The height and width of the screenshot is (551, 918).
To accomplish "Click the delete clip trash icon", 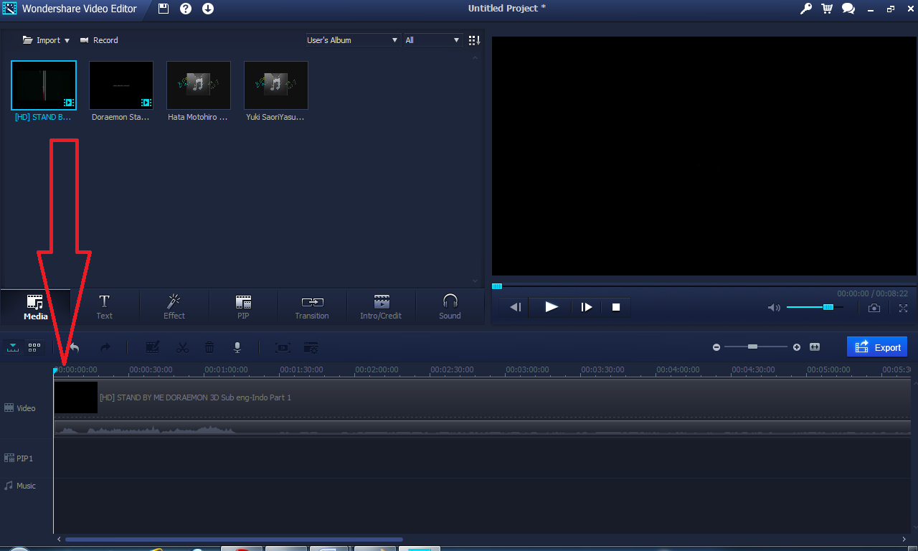I will point(209,347).
